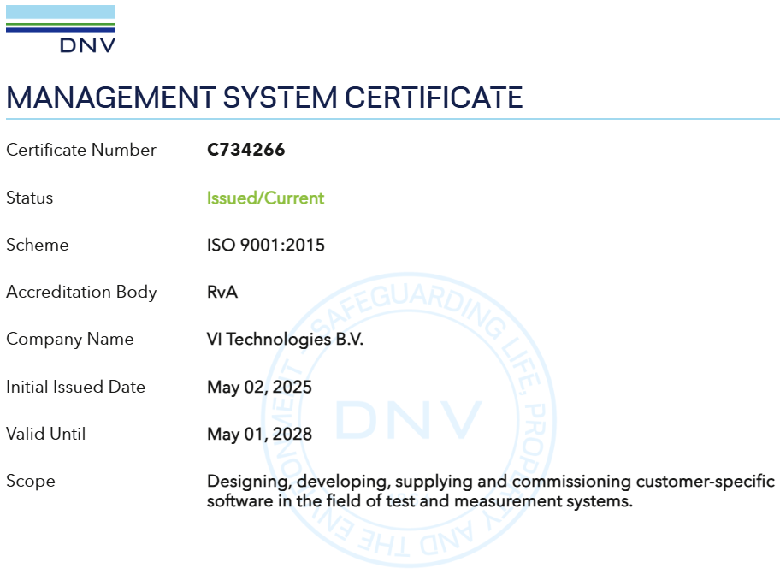Click the Status label
Viewport: 780px width, 574px height.
click(29, 198)
